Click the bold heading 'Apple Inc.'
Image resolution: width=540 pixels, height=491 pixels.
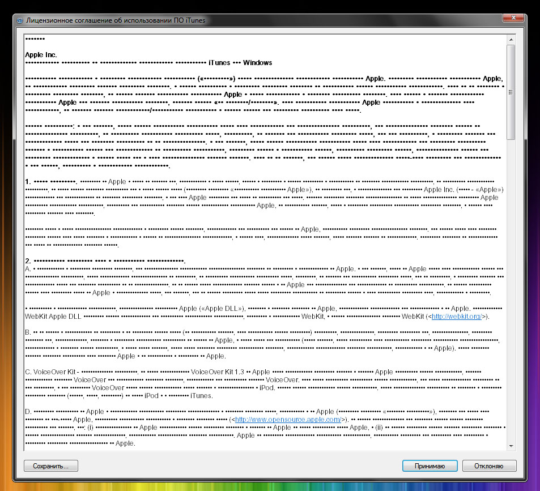coord(41,55)
